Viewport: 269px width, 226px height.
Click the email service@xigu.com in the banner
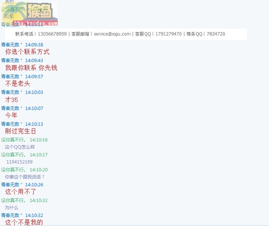112,34
